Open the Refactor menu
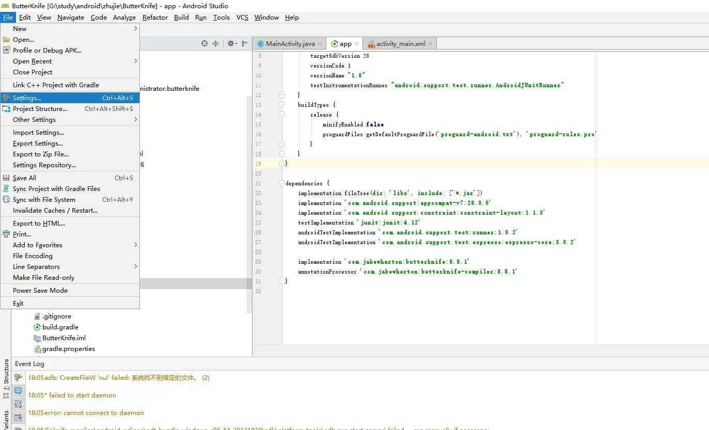This screenshot has width=709, height=430. (x=155, y=17)
